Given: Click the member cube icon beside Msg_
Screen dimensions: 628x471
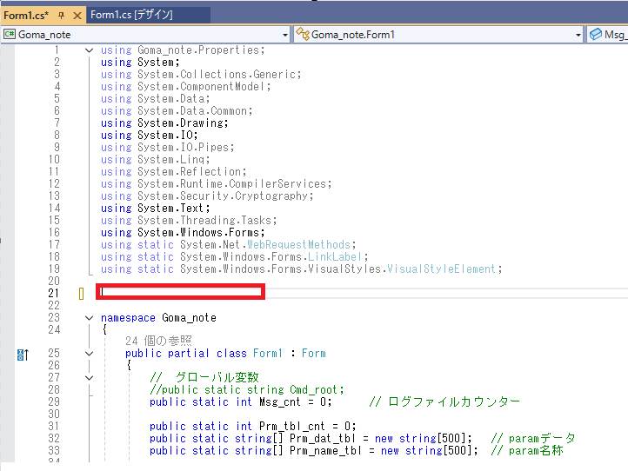Looking at the screenshot, I should click(596, 35).
